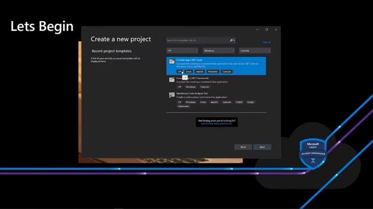Open the Install more tools and features link
The image size is (373, 209).
[x=216, y=124]
